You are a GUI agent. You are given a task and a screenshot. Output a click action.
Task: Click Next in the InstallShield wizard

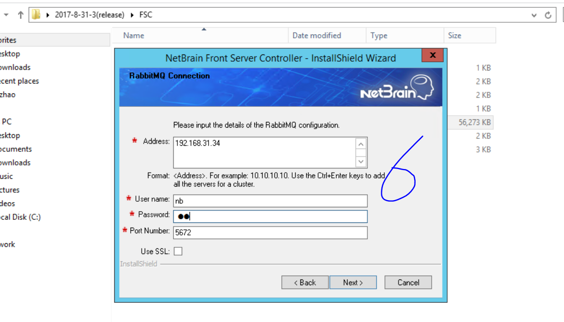[353, 283]
